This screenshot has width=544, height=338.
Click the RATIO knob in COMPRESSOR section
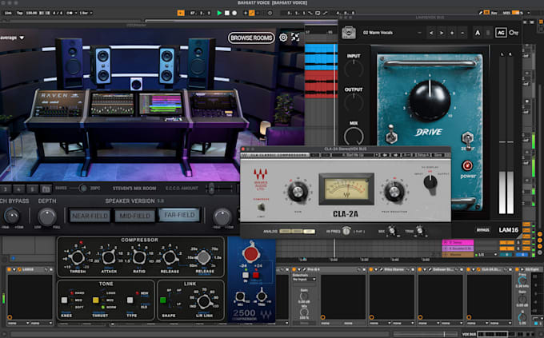click(x=139, y=257)
